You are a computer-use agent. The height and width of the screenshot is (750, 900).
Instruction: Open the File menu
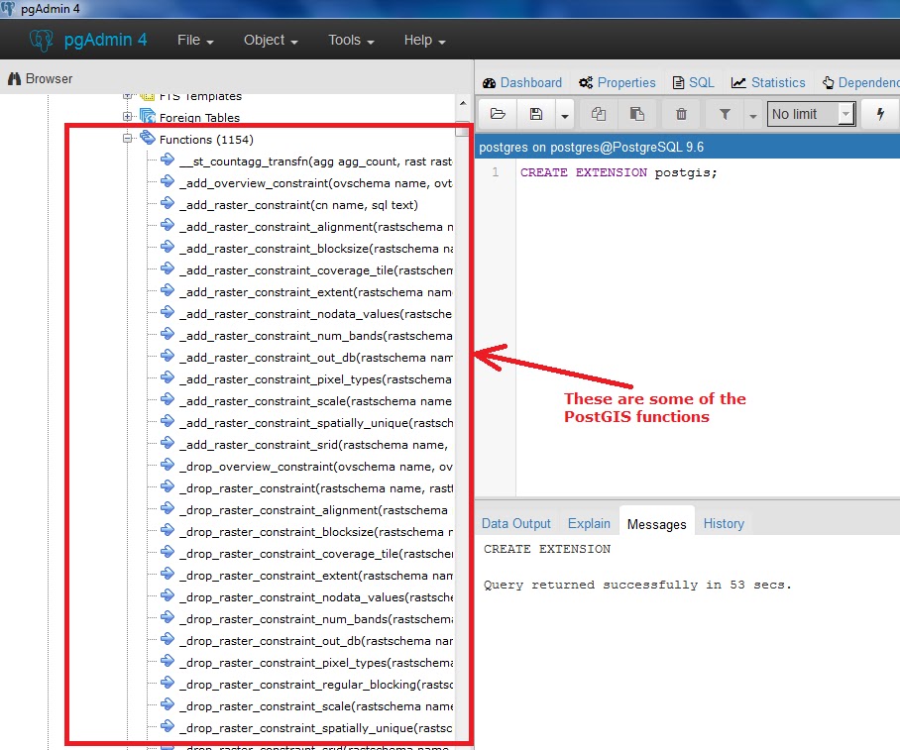point(195,41)
